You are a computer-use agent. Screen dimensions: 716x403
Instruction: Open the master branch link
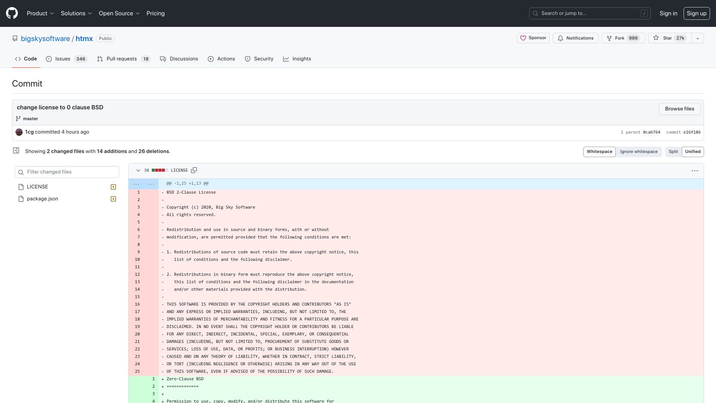31,119
